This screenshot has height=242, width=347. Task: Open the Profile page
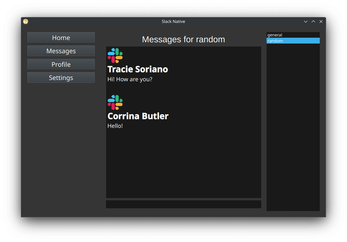click(x=61, y=65)
